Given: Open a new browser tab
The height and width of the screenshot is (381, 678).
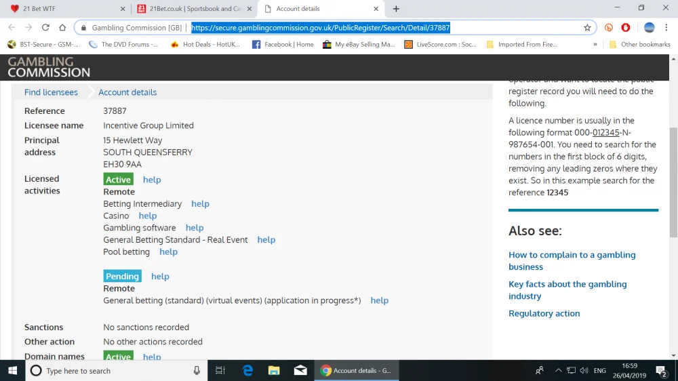Looking at the screenshot, I should (396, 9).
